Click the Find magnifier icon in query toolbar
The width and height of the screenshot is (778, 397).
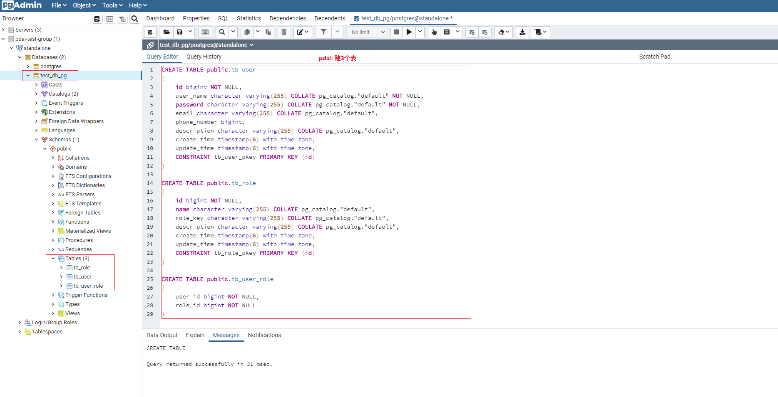222,32
